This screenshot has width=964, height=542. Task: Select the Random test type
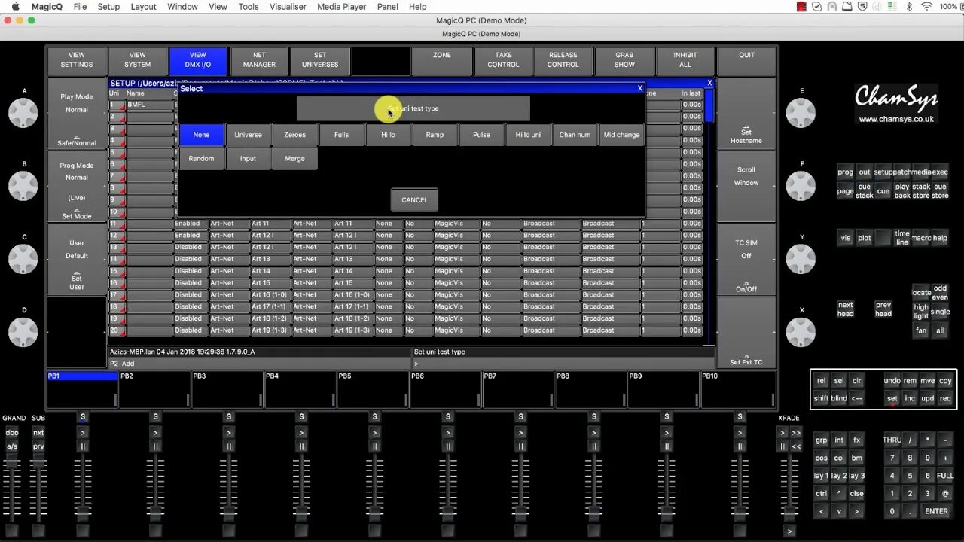click(201, 159)
